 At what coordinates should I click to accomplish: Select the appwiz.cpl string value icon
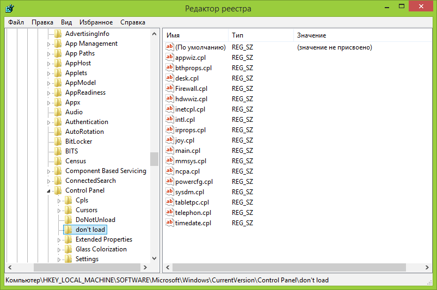(x=169, y=58)
